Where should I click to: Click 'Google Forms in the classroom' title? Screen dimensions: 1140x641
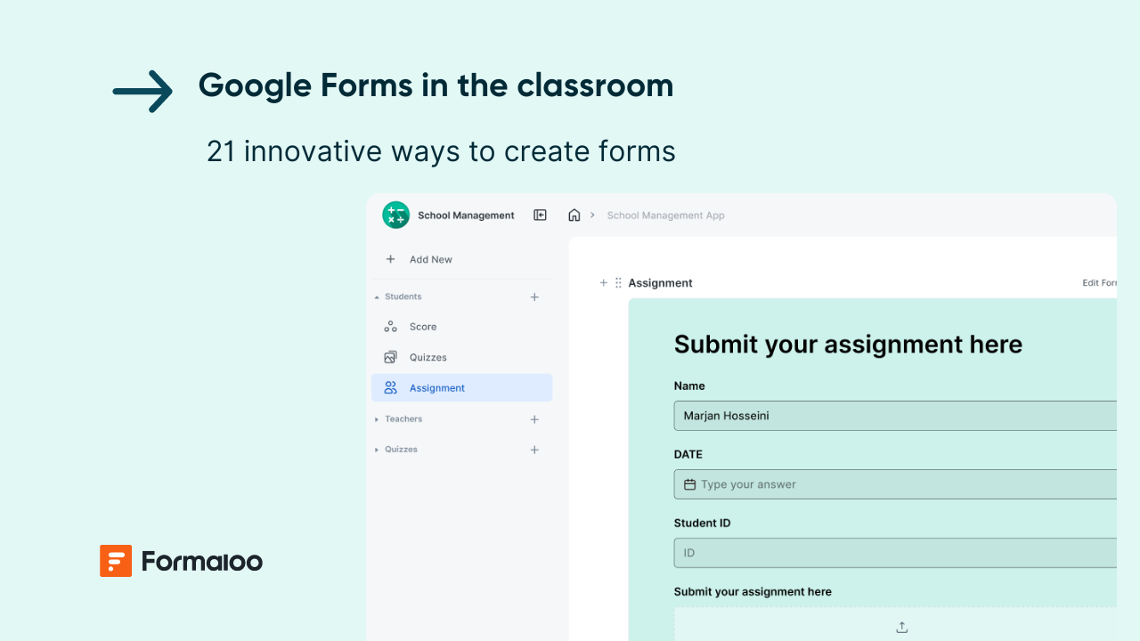[x=436, y=85]
